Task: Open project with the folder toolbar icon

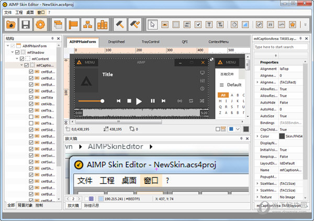Action: click(x=11, y=25)
